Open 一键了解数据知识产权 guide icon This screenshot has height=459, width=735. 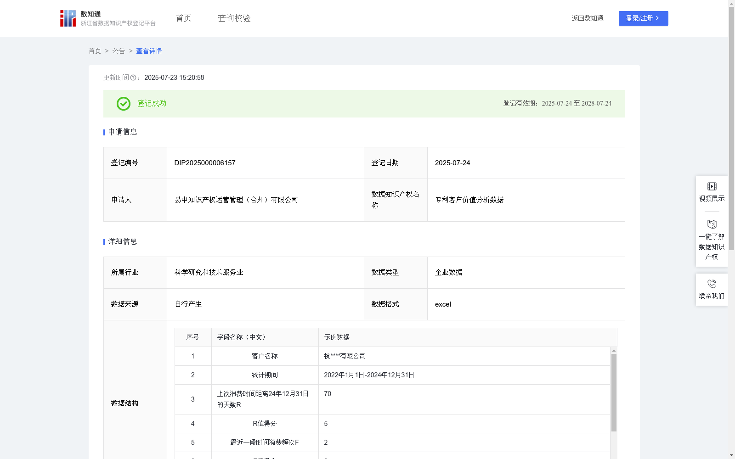(x=712, y=224)
